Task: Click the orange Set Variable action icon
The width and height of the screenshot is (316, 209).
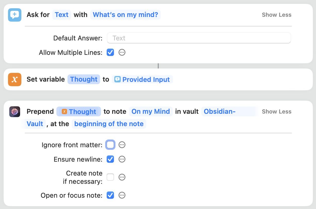Action: click(x=15, y=80)
